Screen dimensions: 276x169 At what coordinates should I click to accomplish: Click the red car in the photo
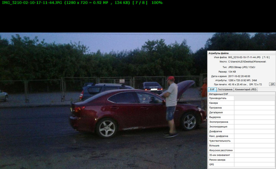(124, 110)
